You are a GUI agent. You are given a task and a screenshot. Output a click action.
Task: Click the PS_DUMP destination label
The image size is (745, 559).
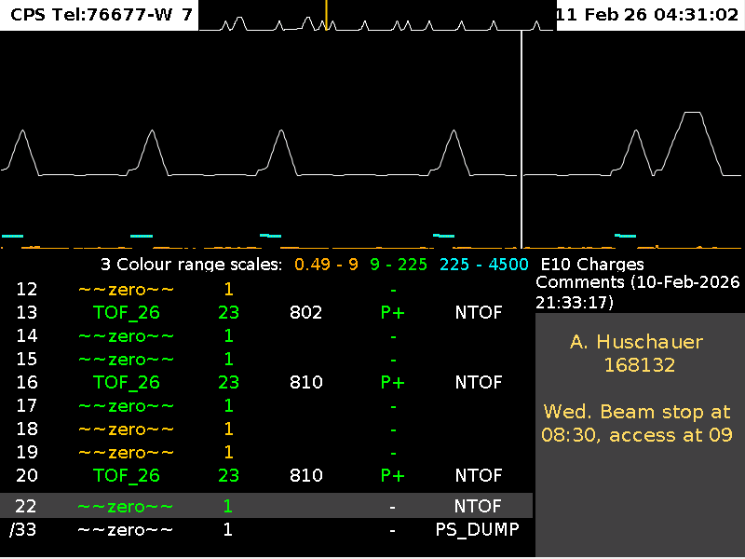pyautogui.click(x=478, y=529)
